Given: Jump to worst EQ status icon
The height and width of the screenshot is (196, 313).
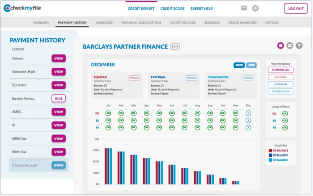Looking at the screenshot, I should tap(285, 114).
